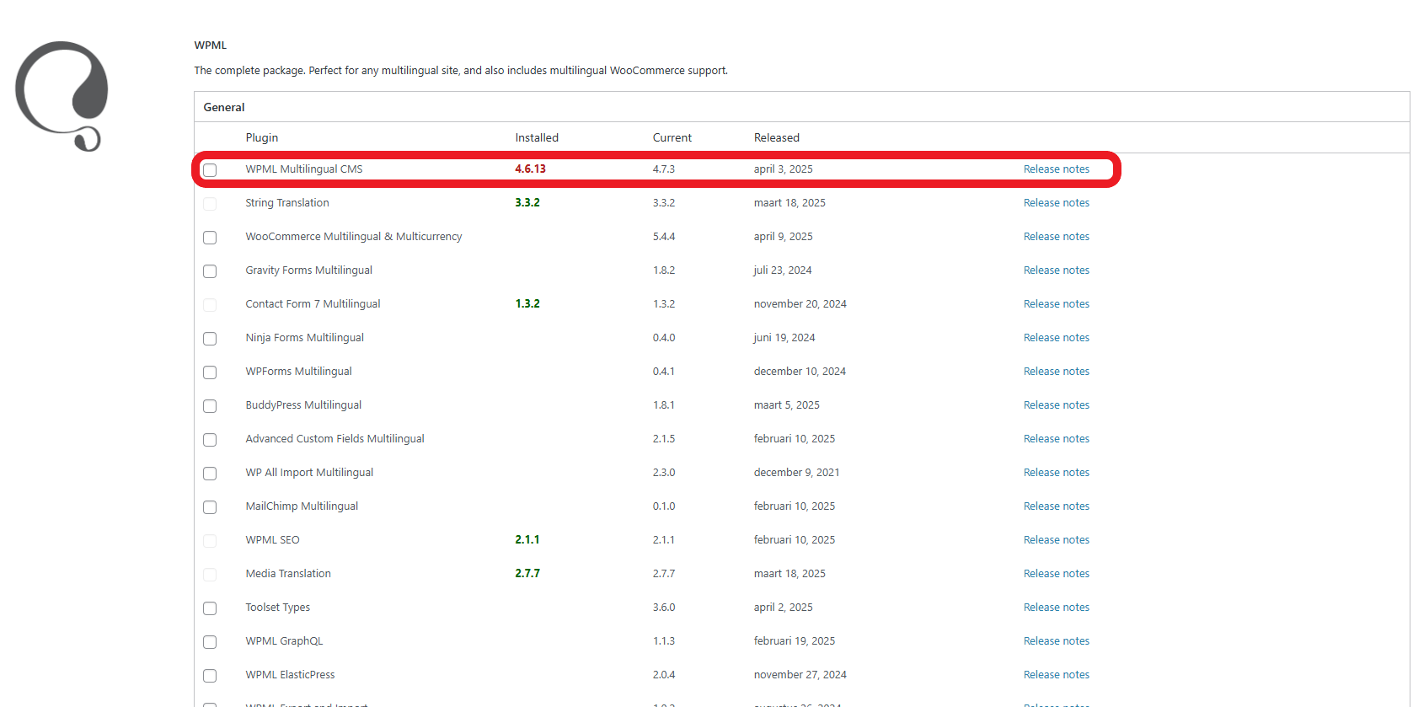
Task: Open Release notes for WPForms Multilingual
Action: (x=1057, y=372)
